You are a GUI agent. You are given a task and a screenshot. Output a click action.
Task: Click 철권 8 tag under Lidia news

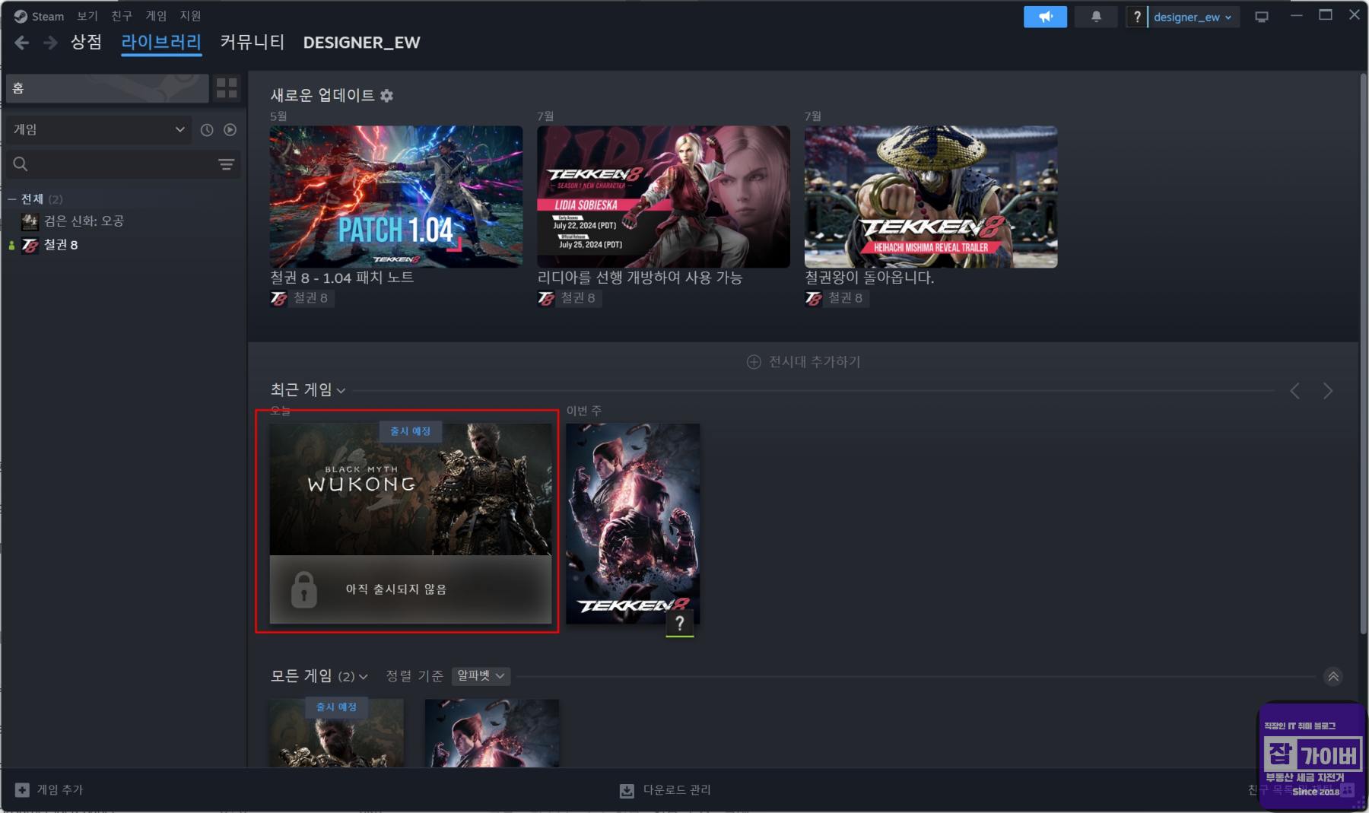point(569,298)
